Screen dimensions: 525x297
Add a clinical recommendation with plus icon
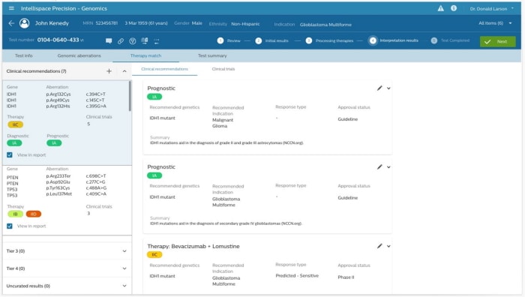tap(109, 71)
